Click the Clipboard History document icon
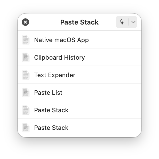This screenshot has height=159, width=159. (x=26, y=58)
